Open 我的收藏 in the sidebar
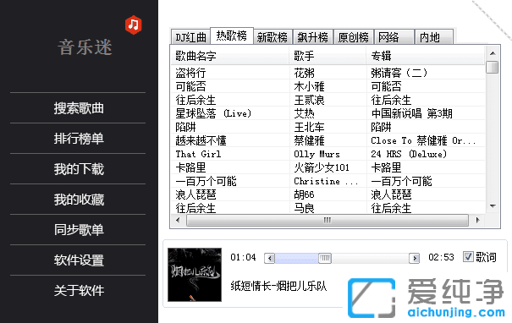Screen dimensions: 512x323 (79, 200)
